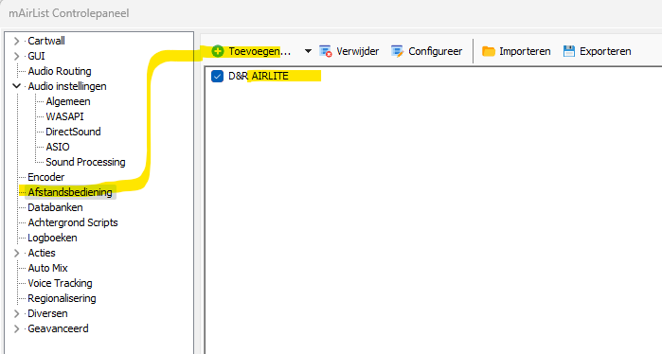The image size is (662, 354).
Task: Expand the Acties tree node
Action: coord(16,253)
